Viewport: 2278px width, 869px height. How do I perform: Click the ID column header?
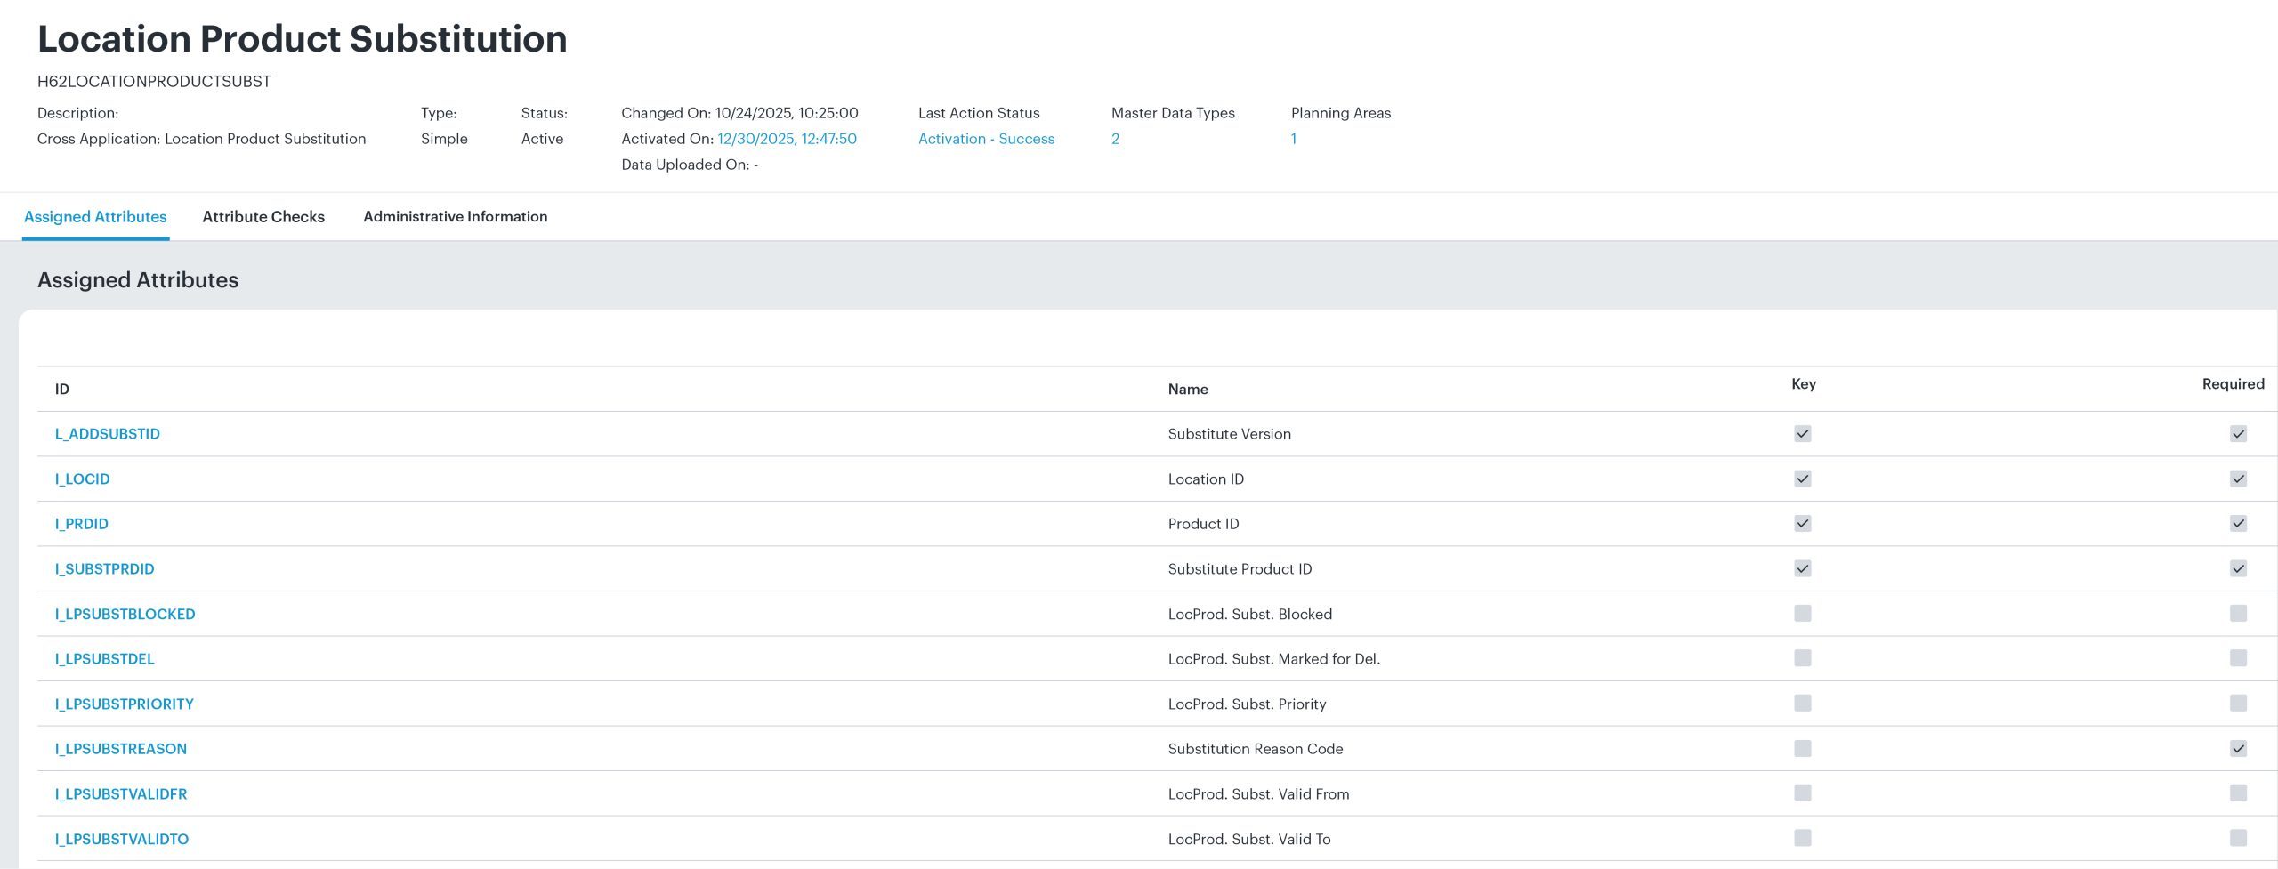pos(61,389)
